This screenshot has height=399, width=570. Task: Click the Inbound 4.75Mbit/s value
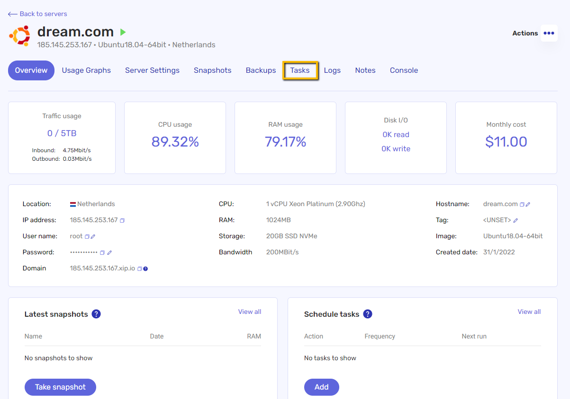coord(77,150)
